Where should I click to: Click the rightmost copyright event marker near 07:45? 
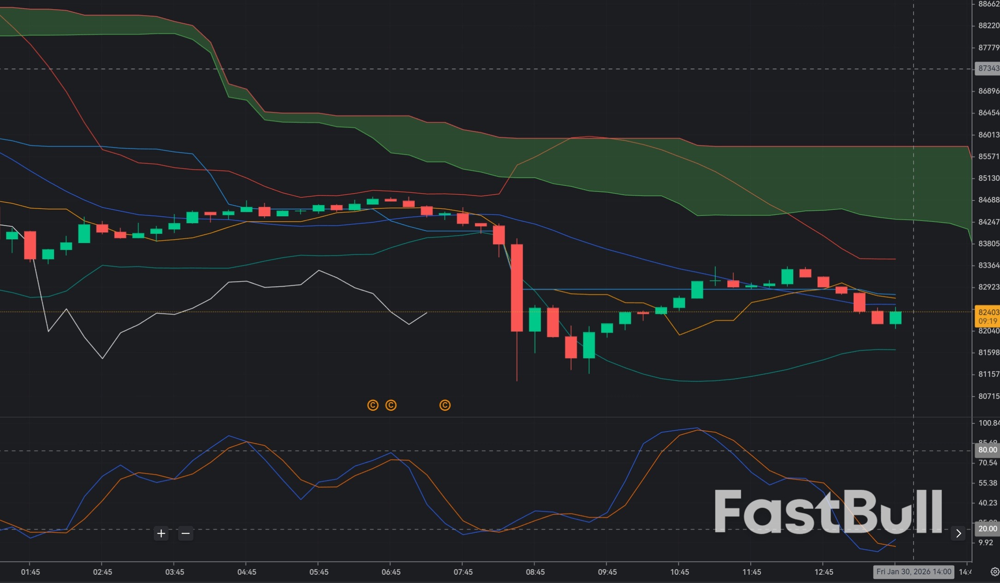(444, 405)
